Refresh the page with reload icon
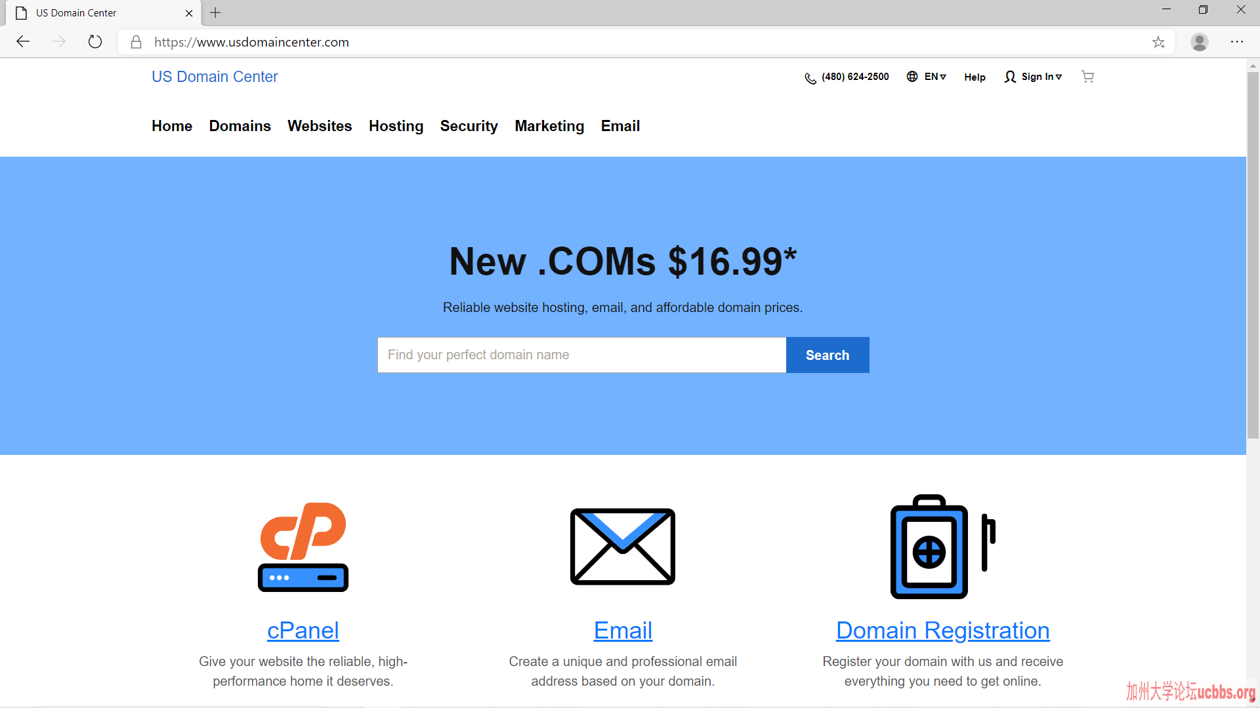The image size is (1260, 708). click(95, 42)
